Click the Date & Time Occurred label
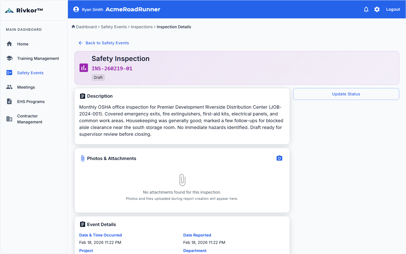The image size is (406, 254). click(x=100, y=235)
